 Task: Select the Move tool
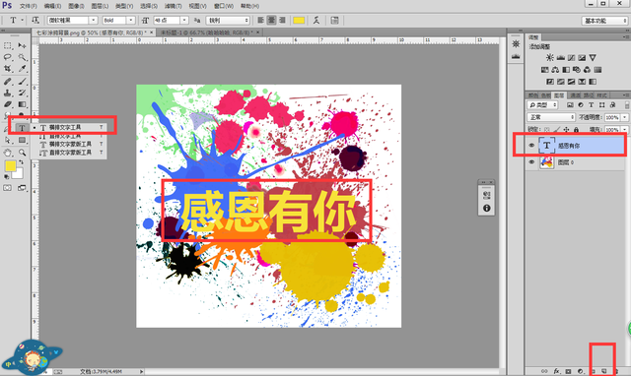[x=22, y=45]
